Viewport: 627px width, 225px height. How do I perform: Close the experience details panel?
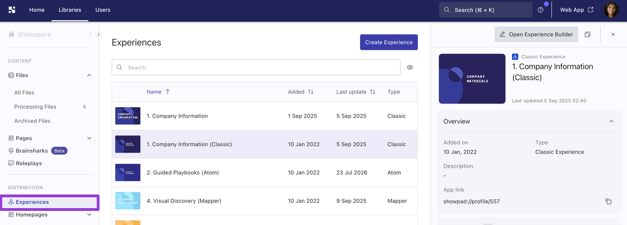click(613, 34)
